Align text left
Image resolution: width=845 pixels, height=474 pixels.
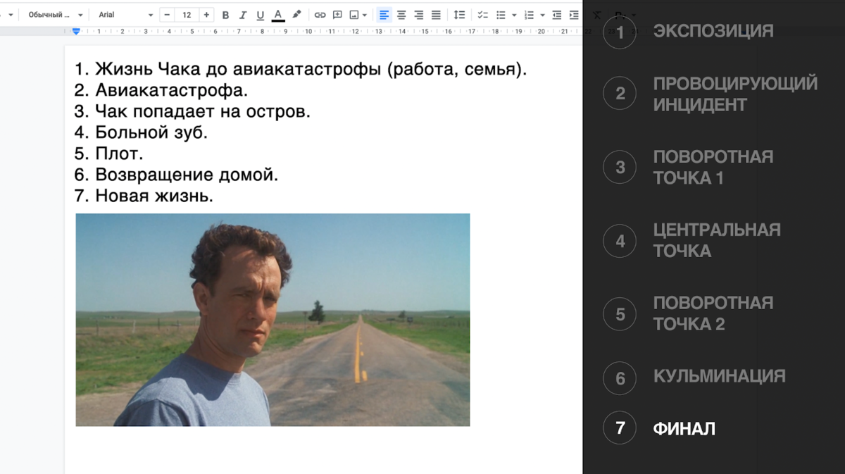coord(384,15)
